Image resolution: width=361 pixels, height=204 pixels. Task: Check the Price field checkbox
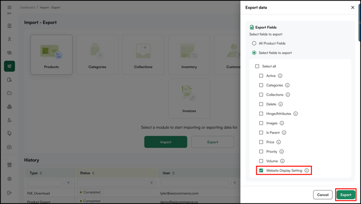point(261,142)
